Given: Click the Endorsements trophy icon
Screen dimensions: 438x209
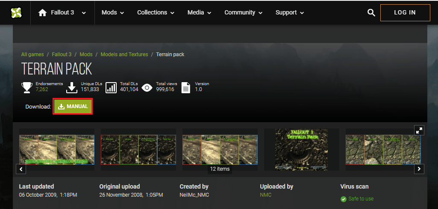Looking at the screenshot, I should (x=27, y=87).
